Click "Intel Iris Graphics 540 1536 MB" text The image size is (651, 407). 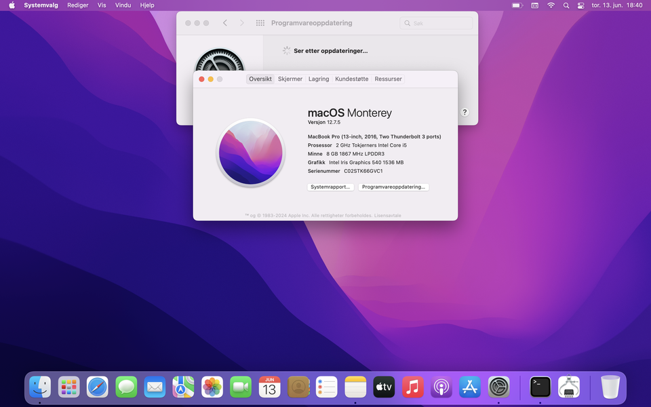[x=366, y=162]
